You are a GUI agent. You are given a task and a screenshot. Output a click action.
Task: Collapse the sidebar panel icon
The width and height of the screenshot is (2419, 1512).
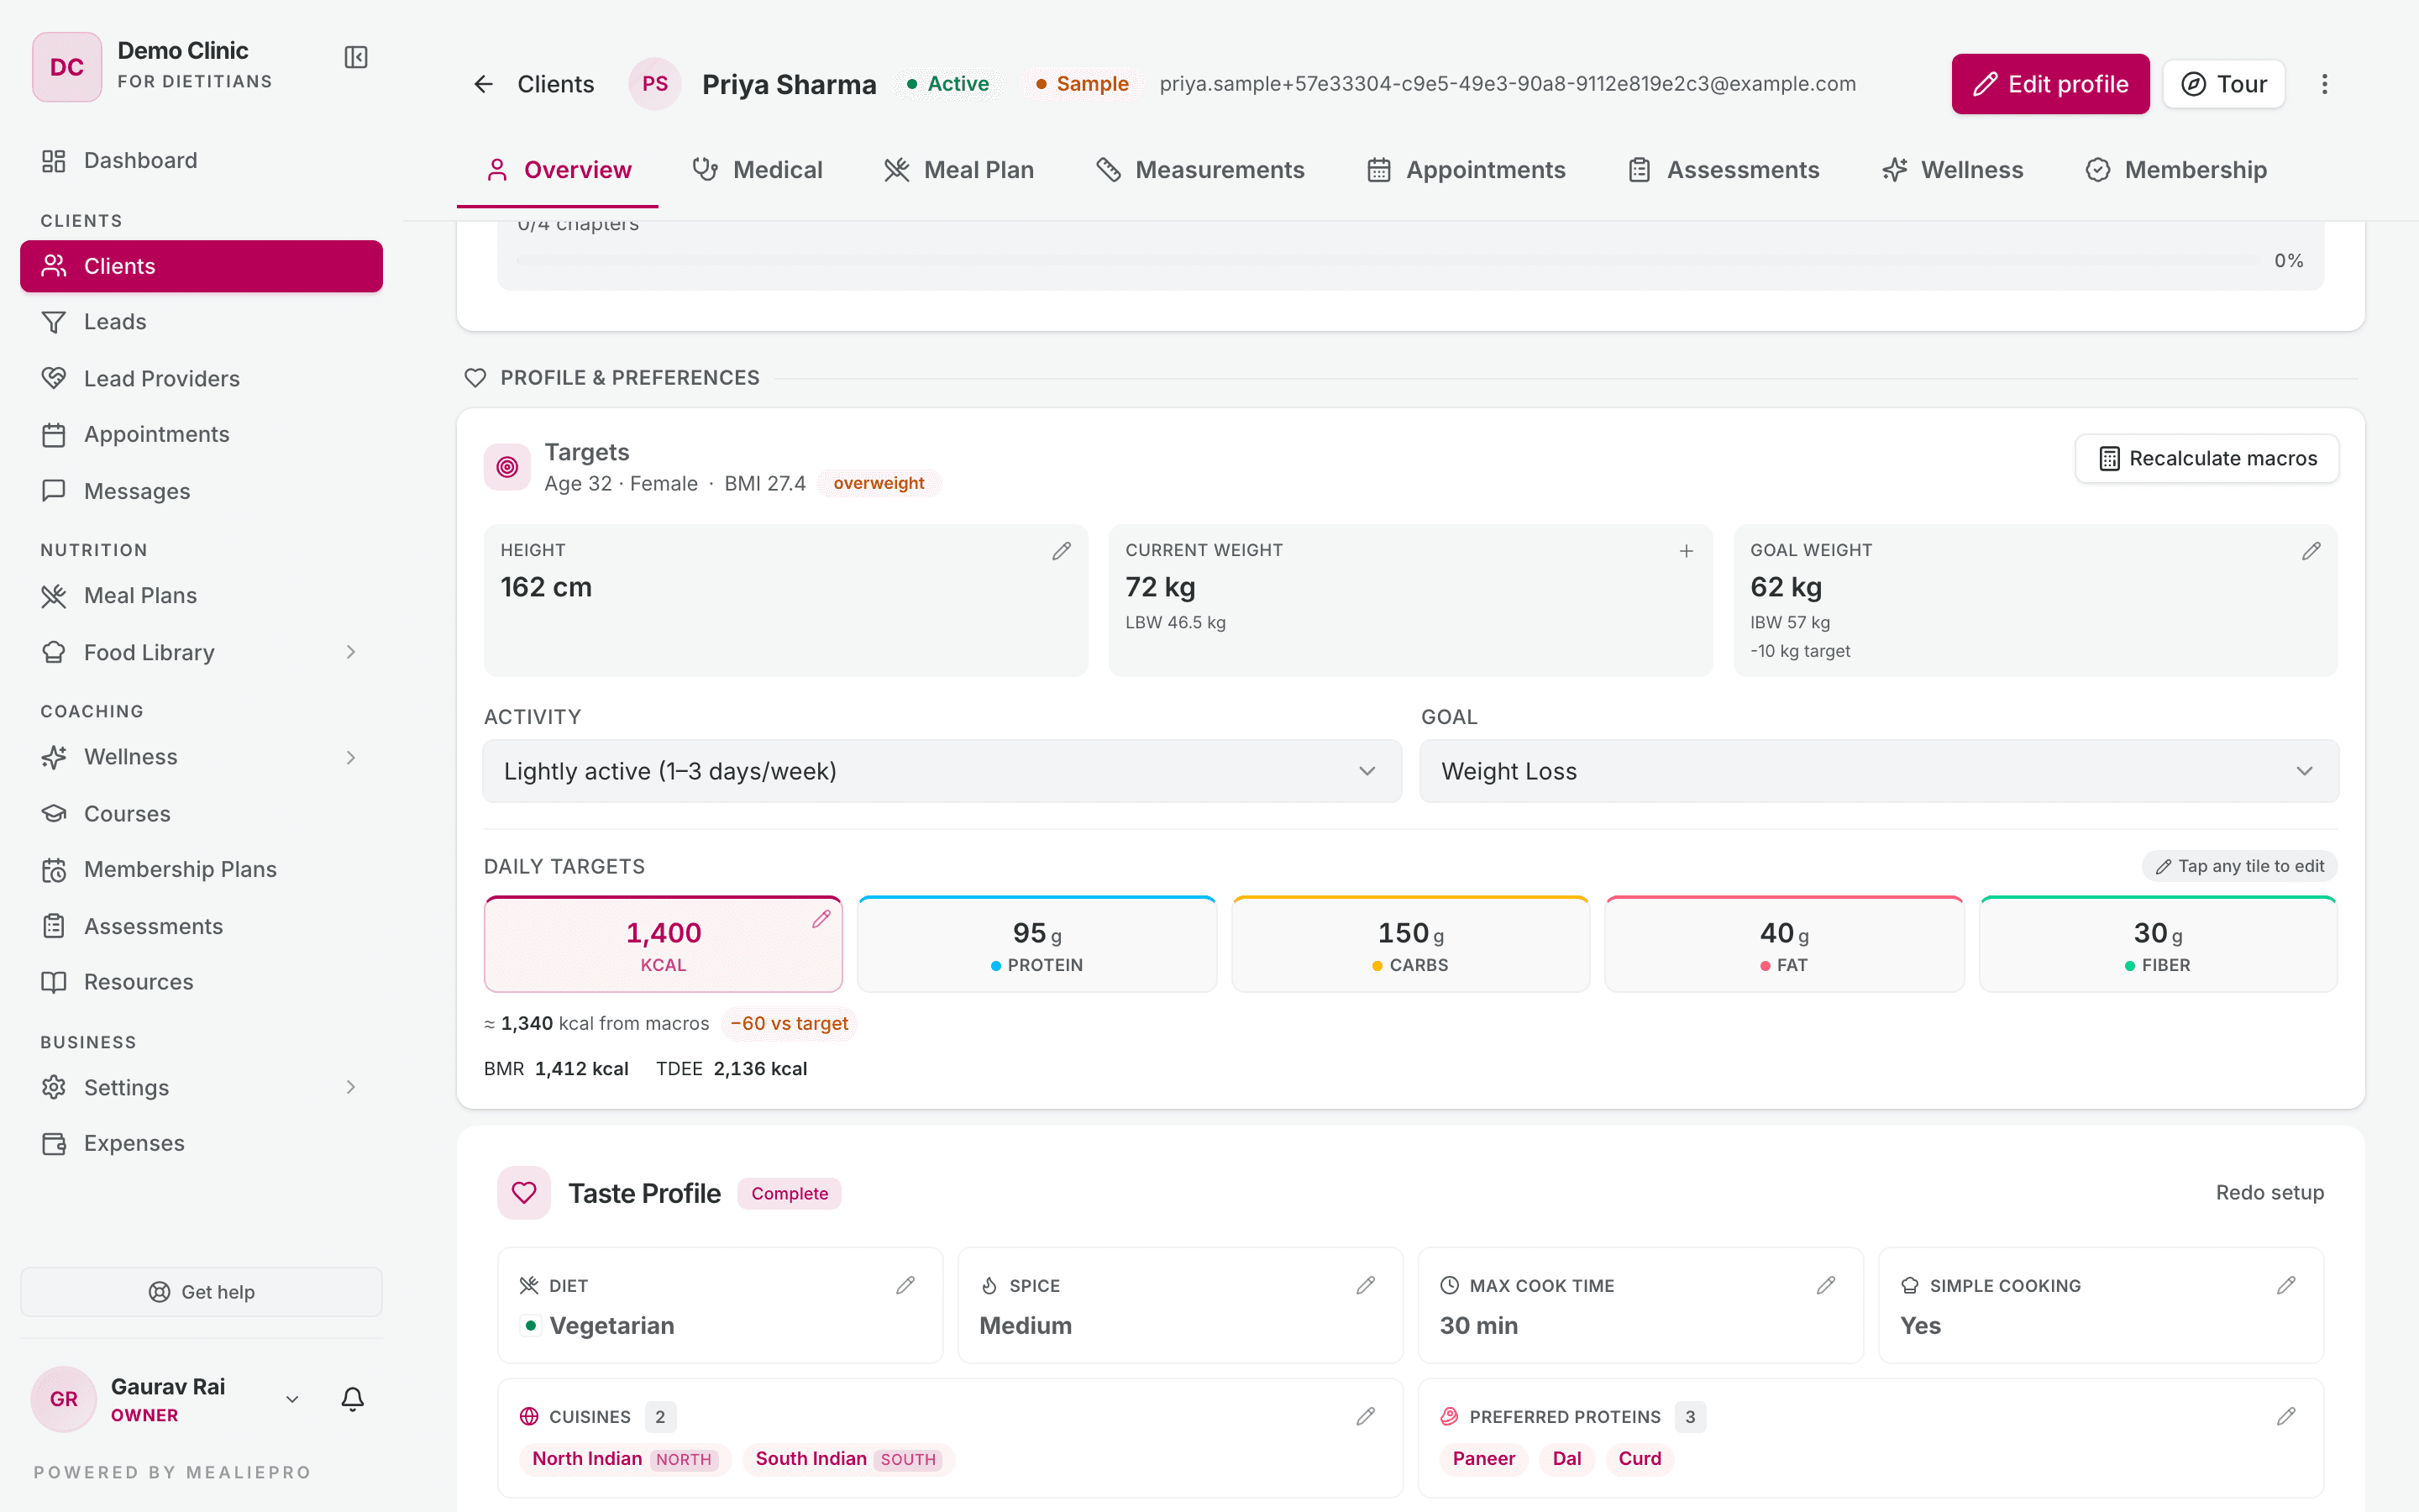356,57
